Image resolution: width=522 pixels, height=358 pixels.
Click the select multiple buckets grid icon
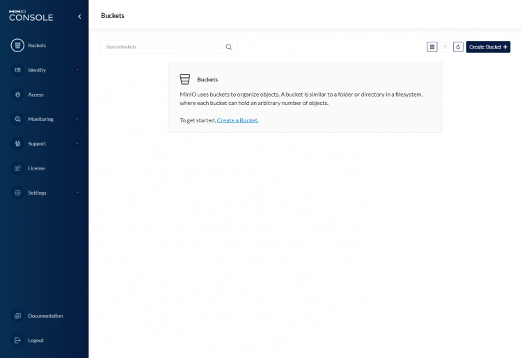[x=432, y=47]
